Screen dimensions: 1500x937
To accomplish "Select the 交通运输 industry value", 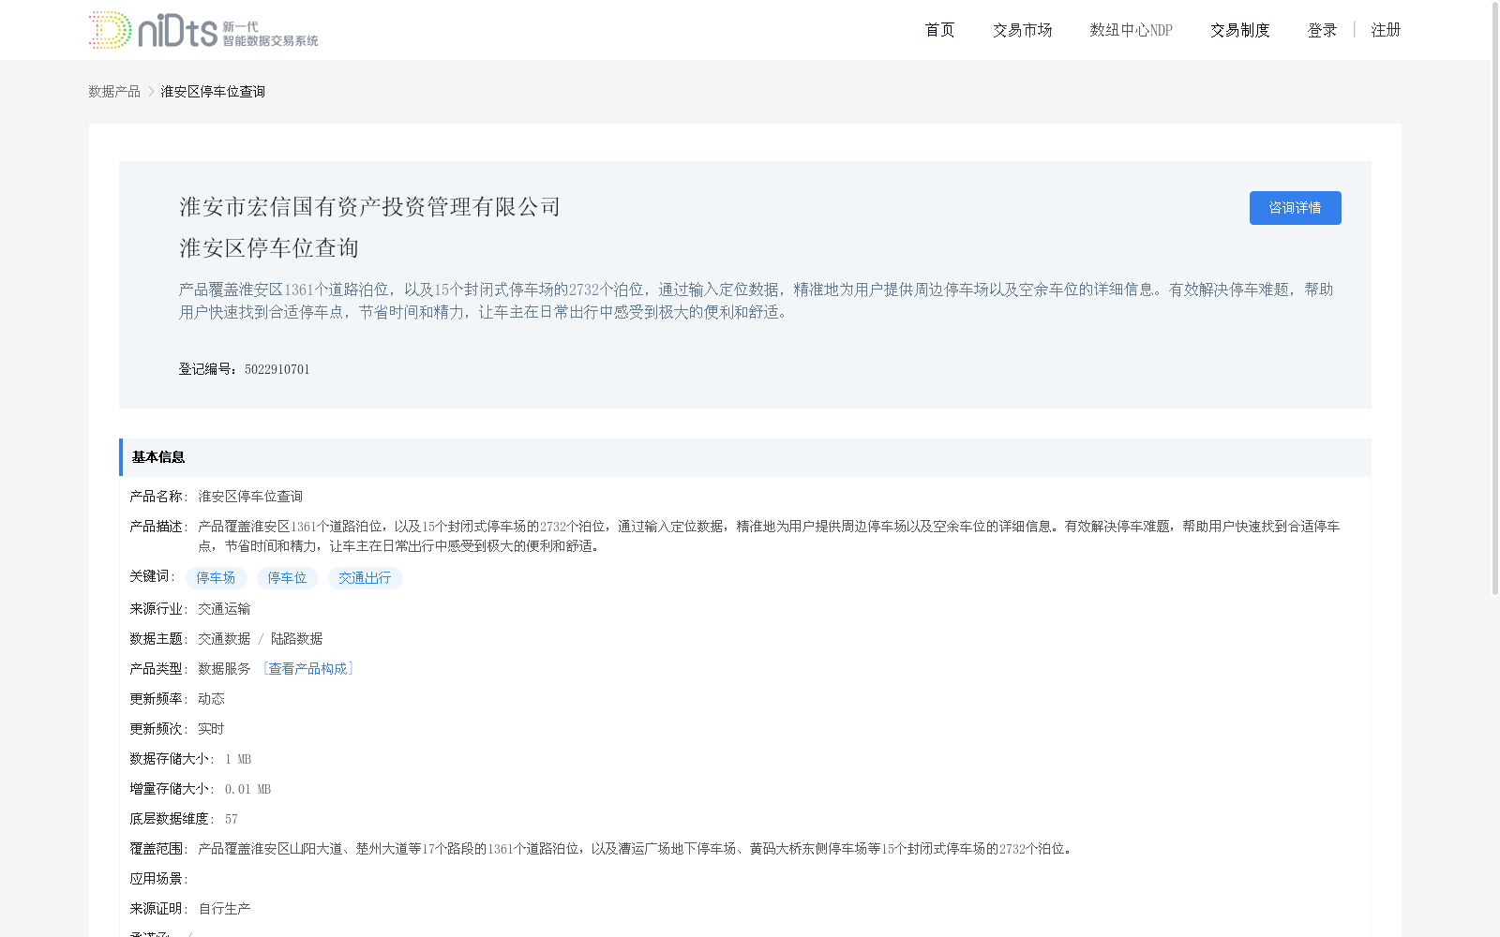I will click(224, 609).
